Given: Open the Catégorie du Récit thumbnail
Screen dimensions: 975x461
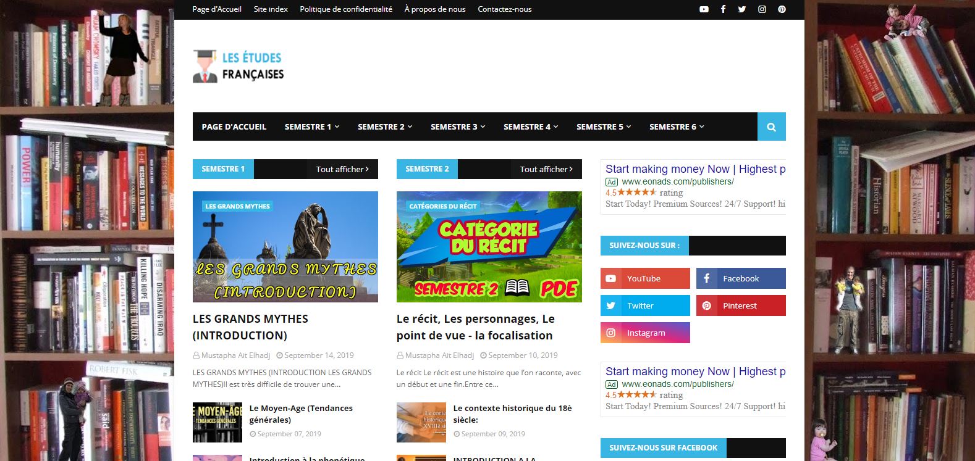Looking at the screenshot, I should (489, 247).
